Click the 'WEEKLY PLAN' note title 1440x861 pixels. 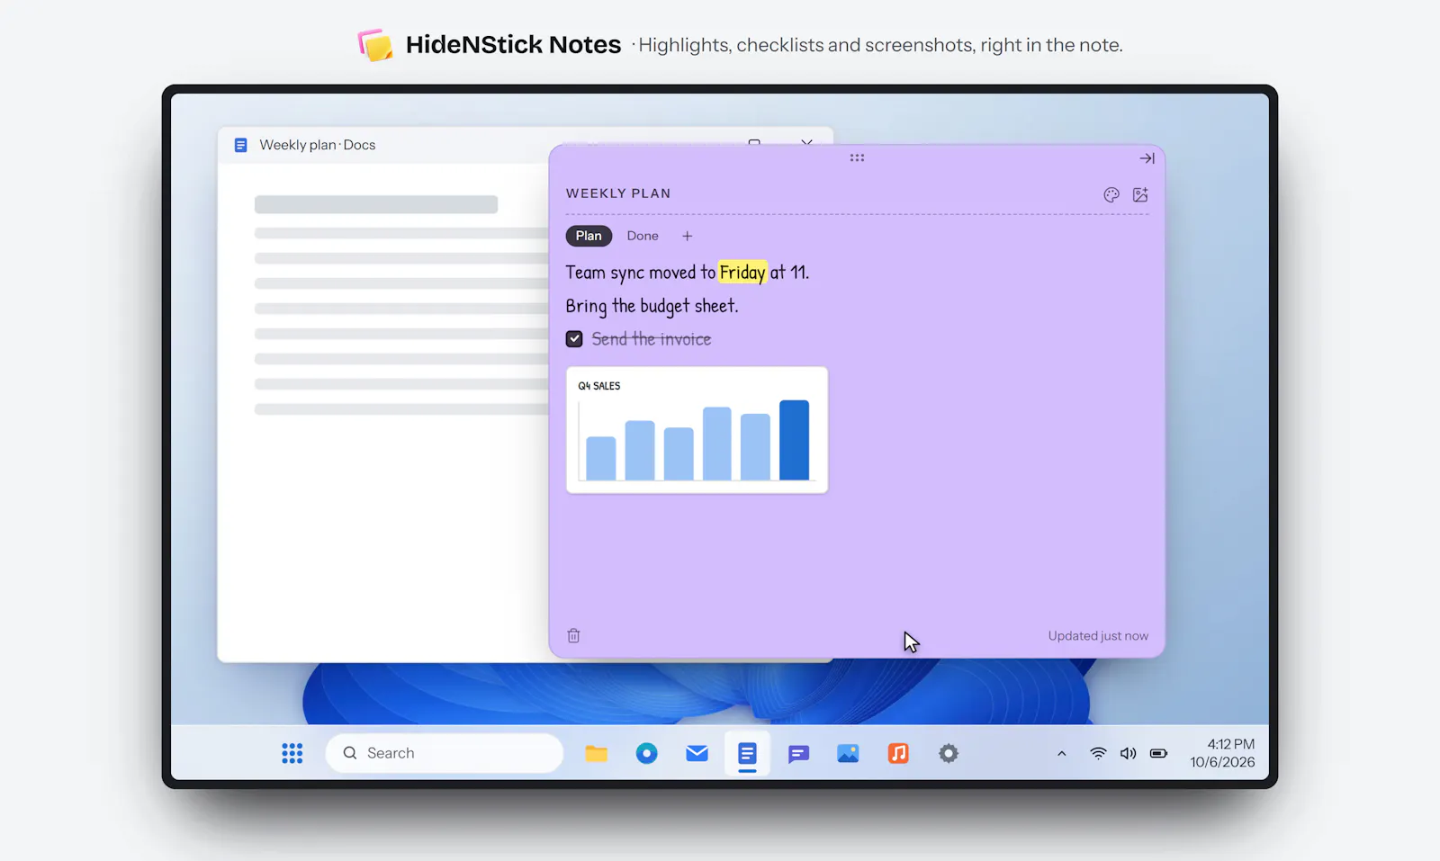tap(618, 193)
